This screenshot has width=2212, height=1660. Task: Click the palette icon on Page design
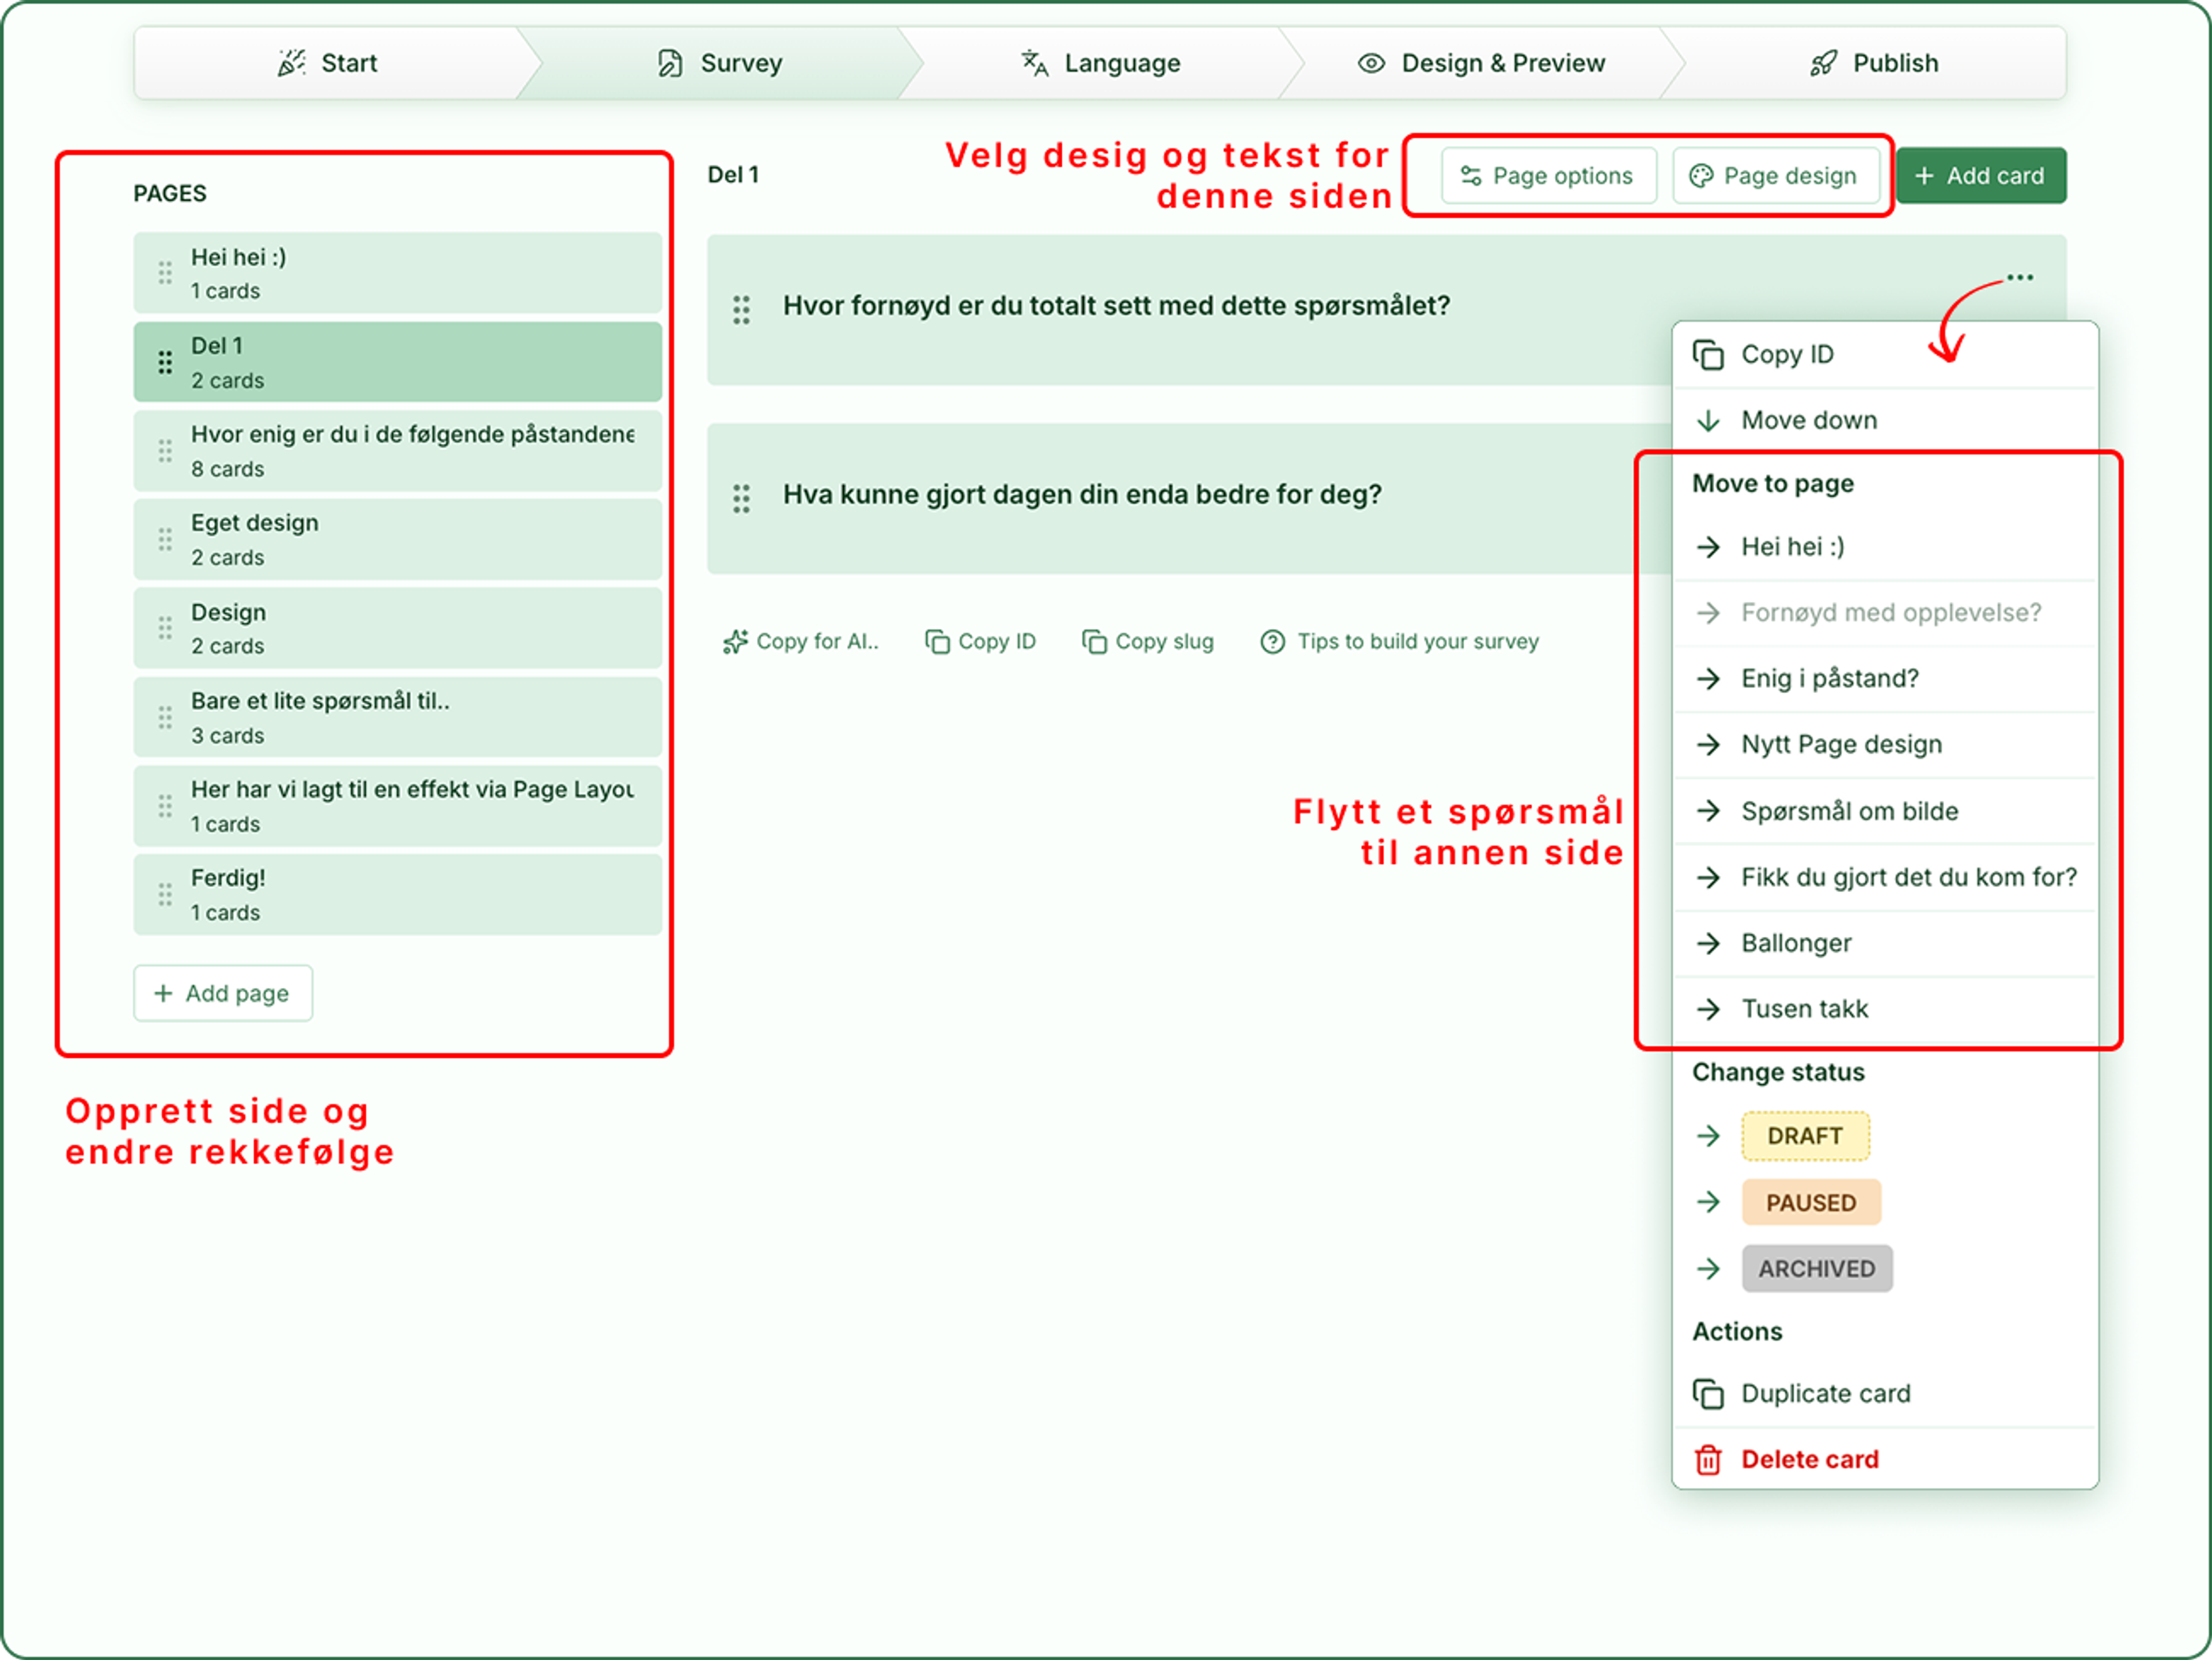pyautogui.click(x=1700, y=176)
